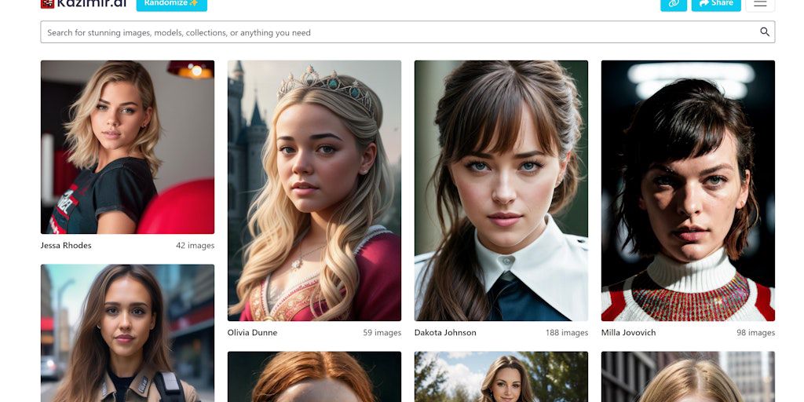This screenshot has width=804, height=402.
Task: Click the '42 images' count text
Action: pyautogui.click(x=196, y=246)
